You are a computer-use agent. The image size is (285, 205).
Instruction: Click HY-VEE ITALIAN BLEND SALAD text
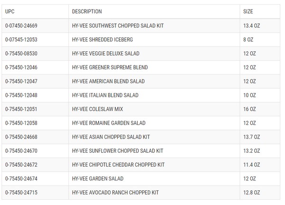[x=105, y=95]
